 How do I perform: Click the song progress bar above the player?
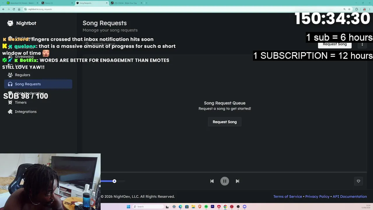click(234, 172)
